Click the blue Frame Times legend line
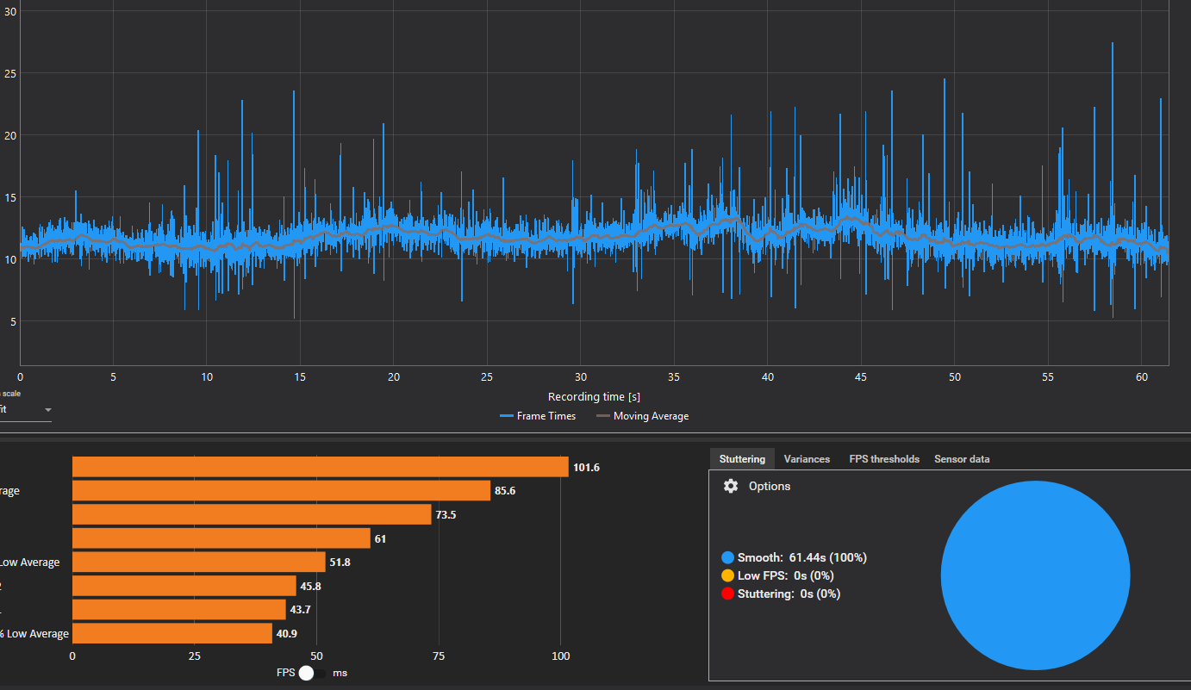Image resolution: width=1191 pixels, height=690 pixels. (x=506, y=416)
